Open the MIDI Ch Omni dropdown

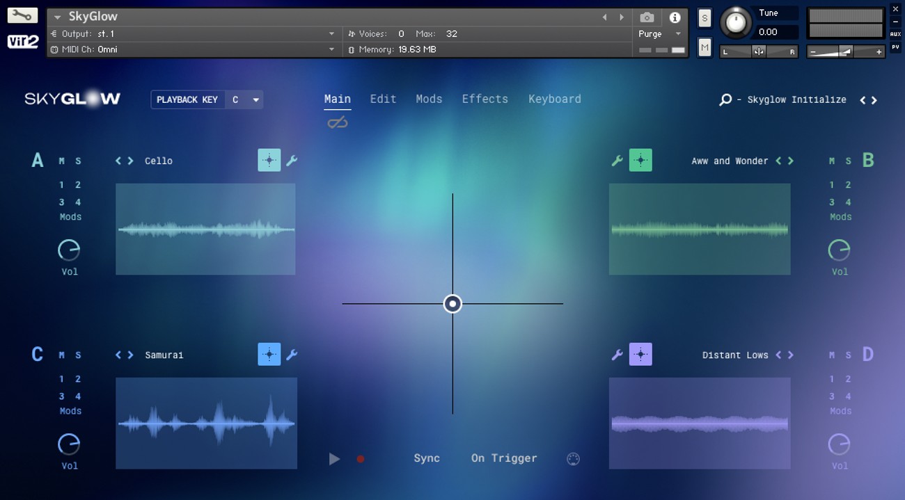[x=332, y=49]
